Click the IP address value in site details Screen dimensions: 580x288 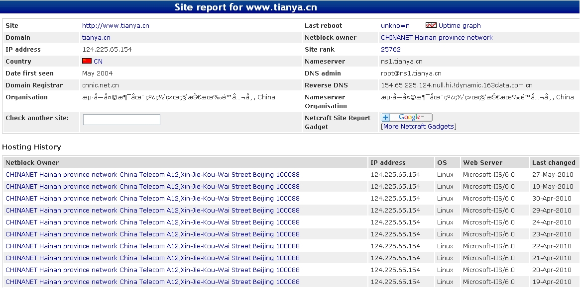(107, 50)
